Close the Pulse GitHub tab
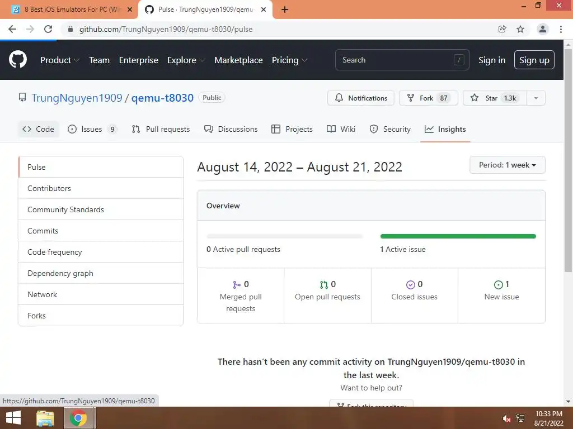The image size is (573, 429). (x=264, y=9)
